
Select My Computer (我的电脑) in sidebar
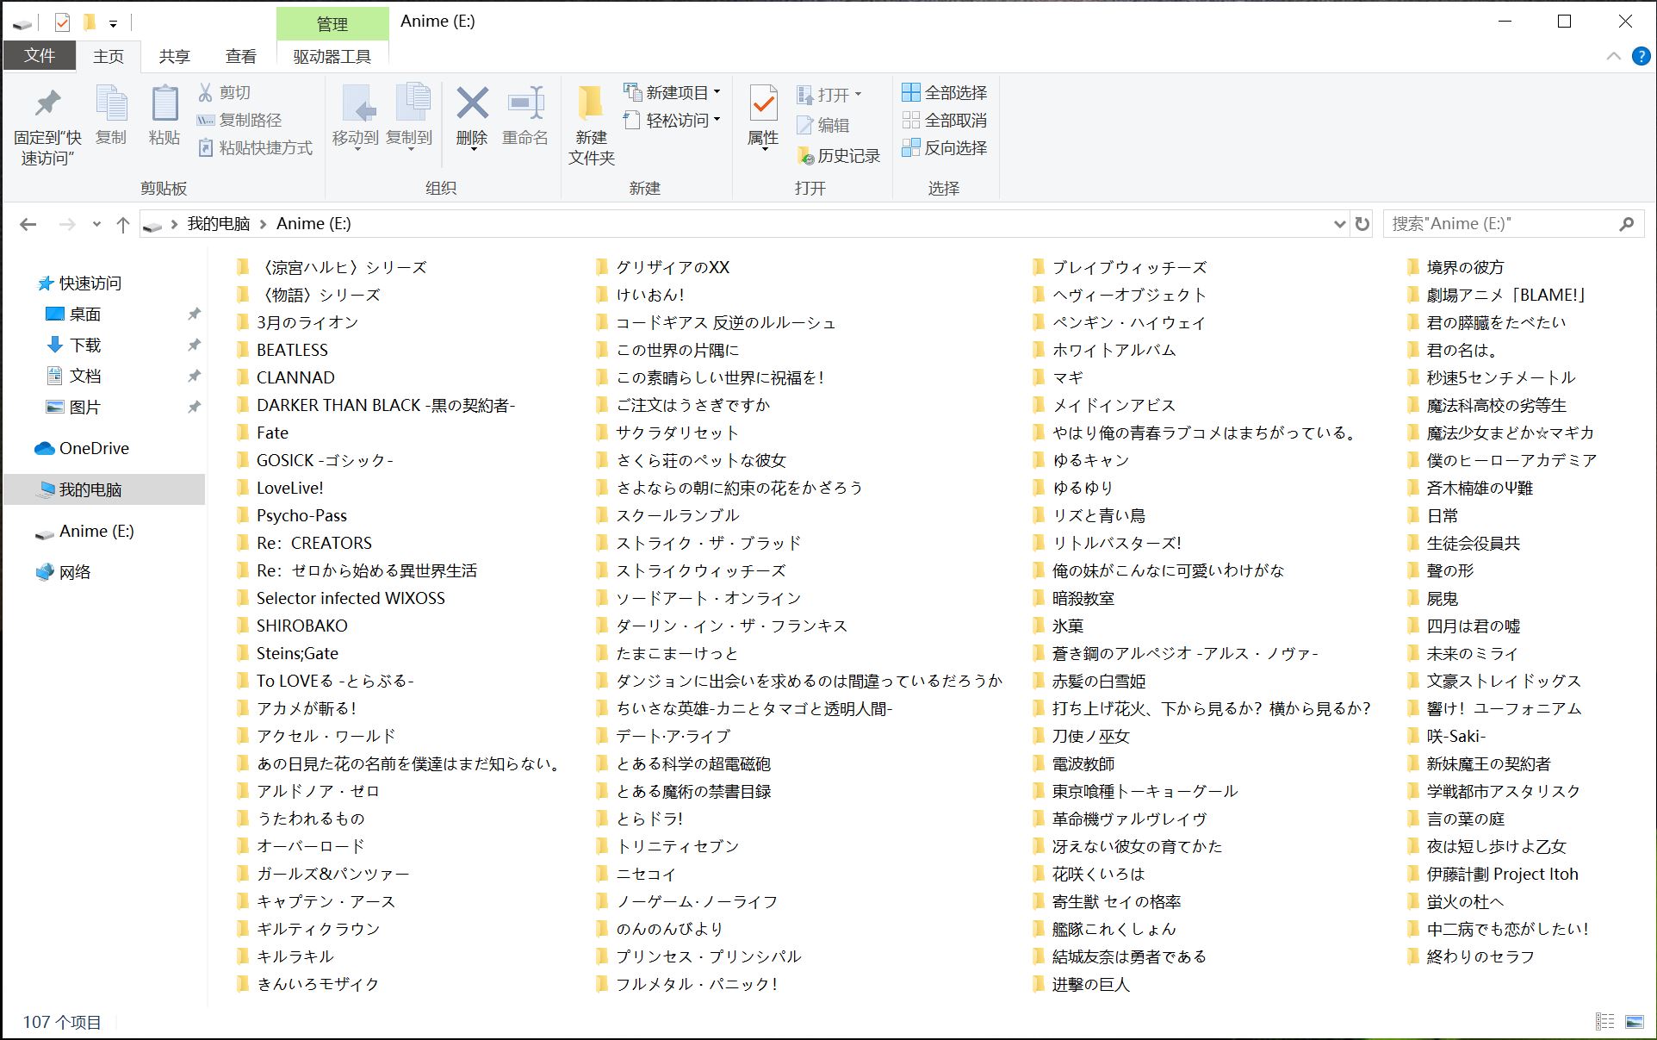coord(104,489)
